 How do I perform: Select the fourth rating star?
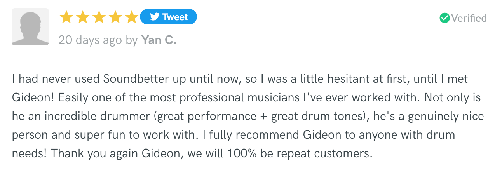[x=116, y=17]
